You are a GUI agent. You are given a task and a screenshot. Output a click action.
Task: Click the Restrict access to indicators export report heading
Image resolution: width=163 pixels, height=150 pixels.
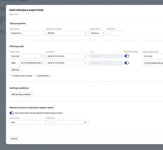32,107
